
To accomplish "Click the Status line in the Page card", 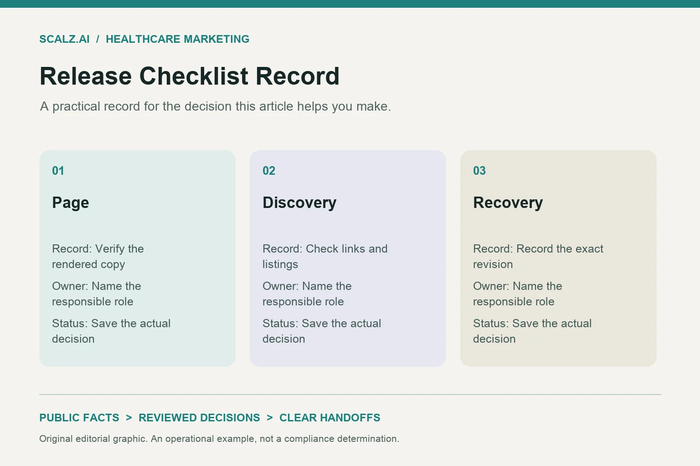I will (x=111, y=331).
